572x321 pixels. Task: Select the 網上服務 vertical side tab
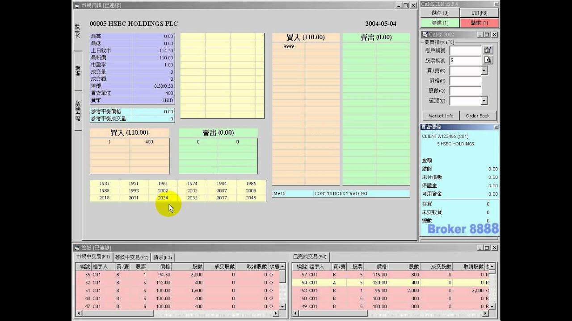pyautogui.click(x=78, y=111)
